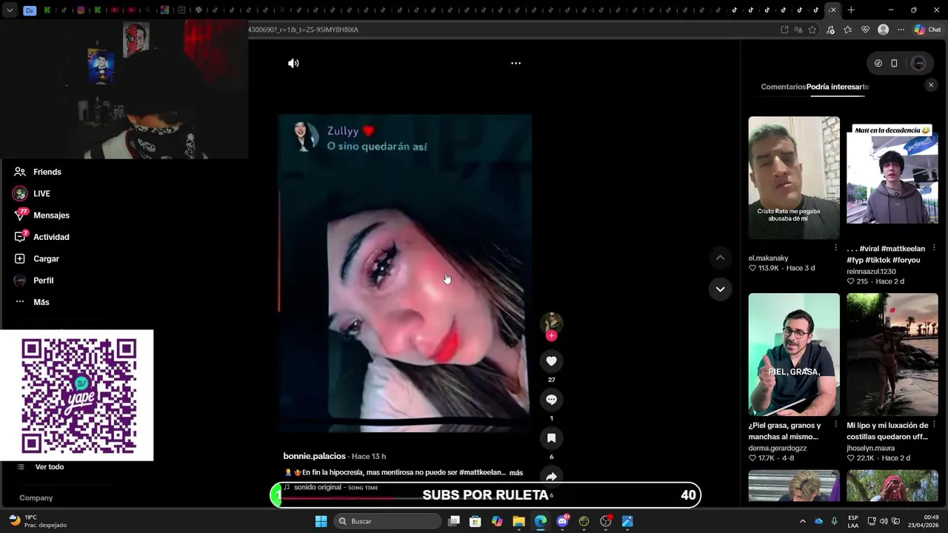This screenshot has height=533, width=948.
Task: Open bonnie.palacios profile link
Action: point(314,456)
